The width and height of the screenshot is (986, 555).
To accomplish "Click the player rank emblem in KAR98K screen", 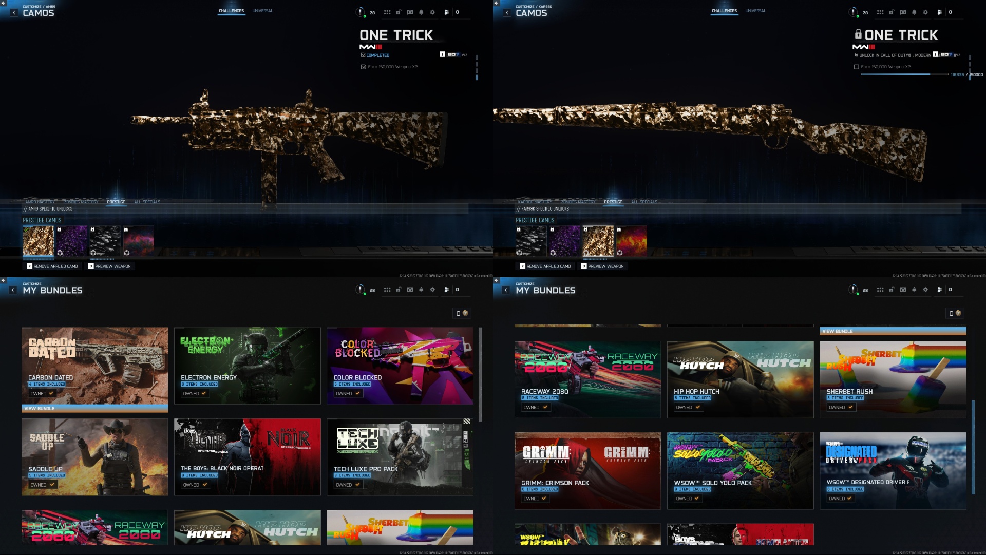I will 854,12.
